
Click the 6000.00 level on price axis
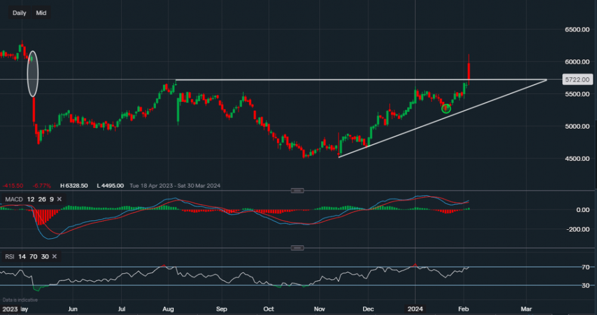point(577,62)
